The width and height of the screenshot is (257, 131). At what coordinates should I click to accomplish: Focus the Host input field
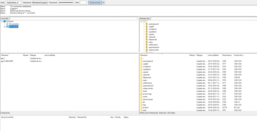pos(14,2)
